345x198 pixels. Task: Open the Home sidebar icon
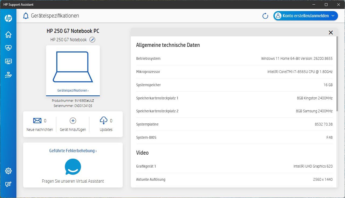(x=8, y=34)
